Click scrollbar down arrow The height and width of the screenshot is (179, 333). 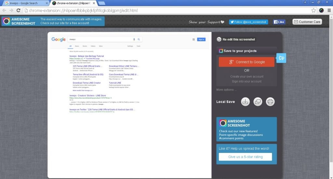(331, 177)
